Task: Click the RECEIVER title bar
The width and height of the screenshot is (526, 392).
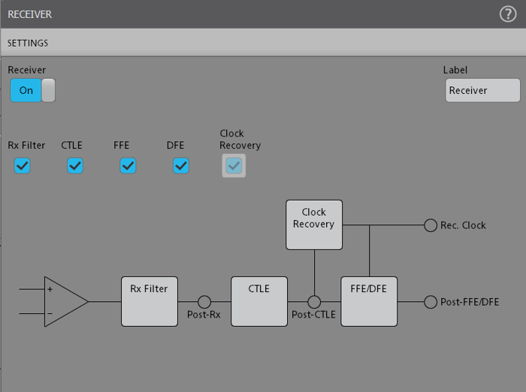Action: tap(30, 14)
